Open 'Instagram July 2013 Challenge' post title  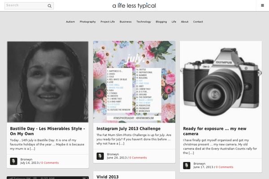click(129, 128)
